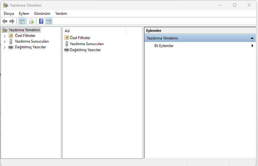Open help with the question mark icon
Image resolution: width=258 pixels, height=166 pixels.
tap(41, 21)
